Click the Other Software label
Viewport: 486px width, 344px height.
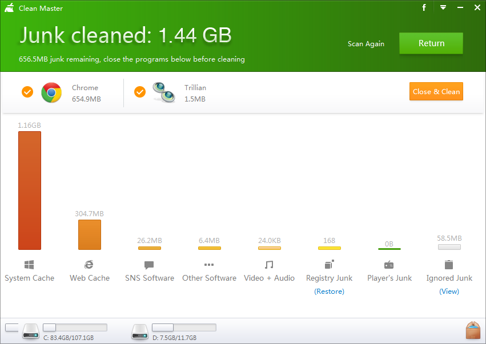coord(209,278)
